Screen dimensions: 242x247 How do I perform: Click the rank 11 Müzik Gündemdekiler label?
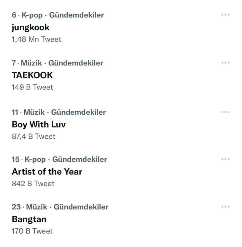coord(59,112)
